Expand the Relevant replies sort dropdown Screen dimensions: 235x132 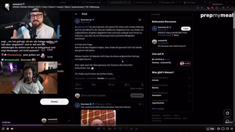pos(79,89)
